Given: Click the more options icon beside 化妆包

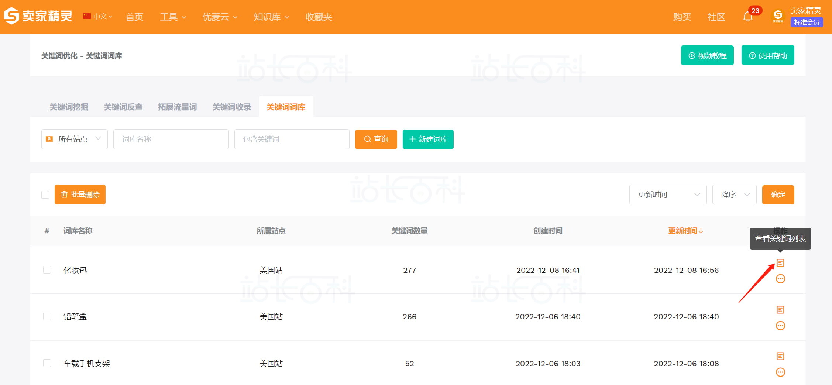Looking at the screenshot, I should (x=781, y=279).
